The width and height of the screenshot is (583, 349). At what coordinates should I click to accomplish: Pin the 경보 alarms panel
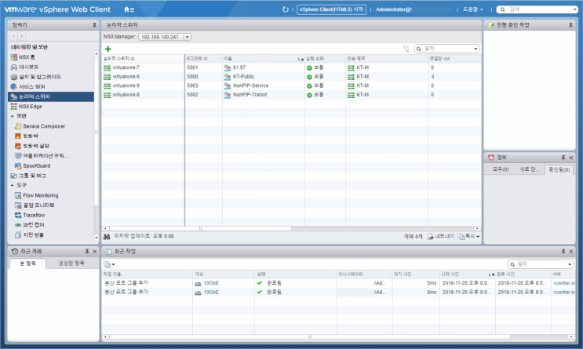click(563, 158)
